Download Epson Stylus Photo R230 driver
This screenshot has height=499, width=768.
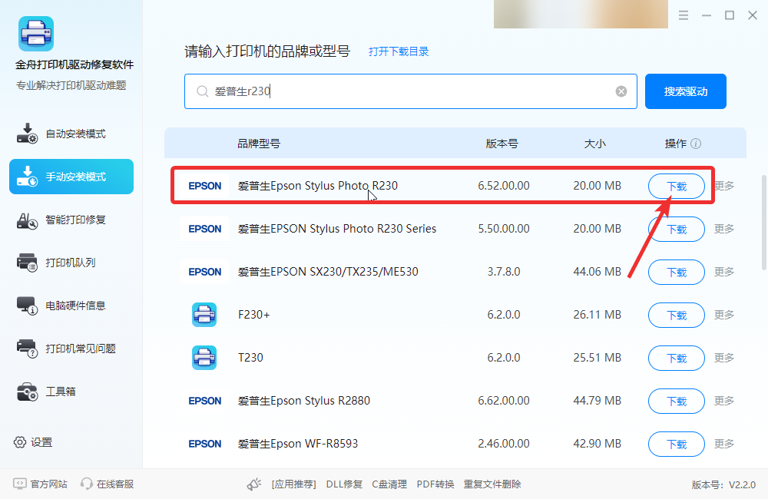(677, 186)
